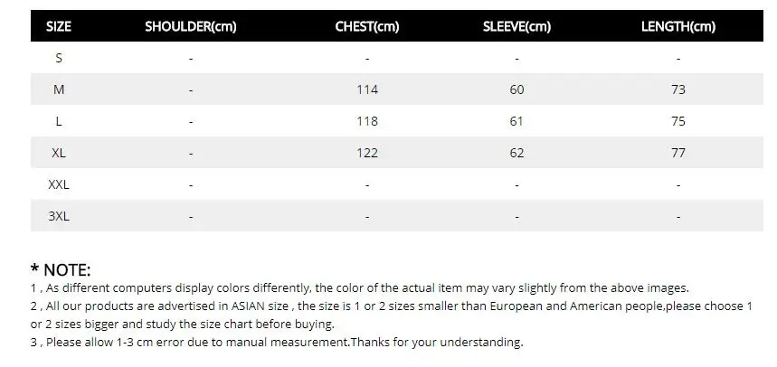Click the M size row label
Image resolution: width=777 pixels, height=367 pixels.
pos(59,89)
